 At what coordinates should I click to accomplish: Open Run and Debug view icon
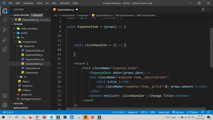pyautogui.click(x=5, y=40)
